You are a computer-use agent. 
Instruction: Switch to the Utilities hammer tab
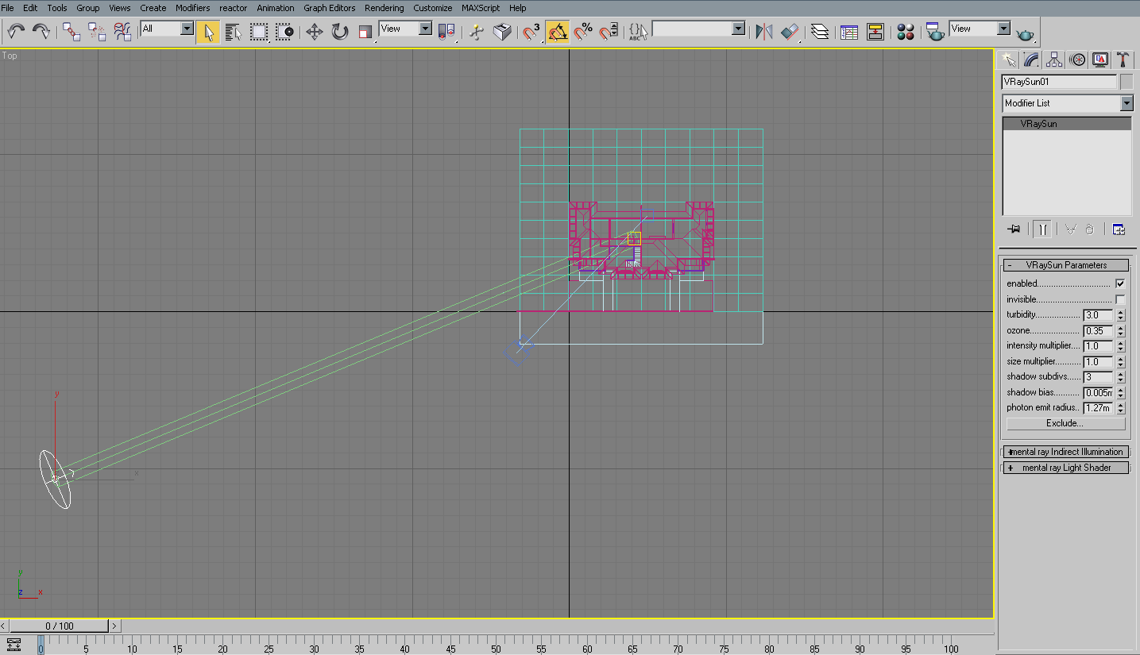point(1123,60)
